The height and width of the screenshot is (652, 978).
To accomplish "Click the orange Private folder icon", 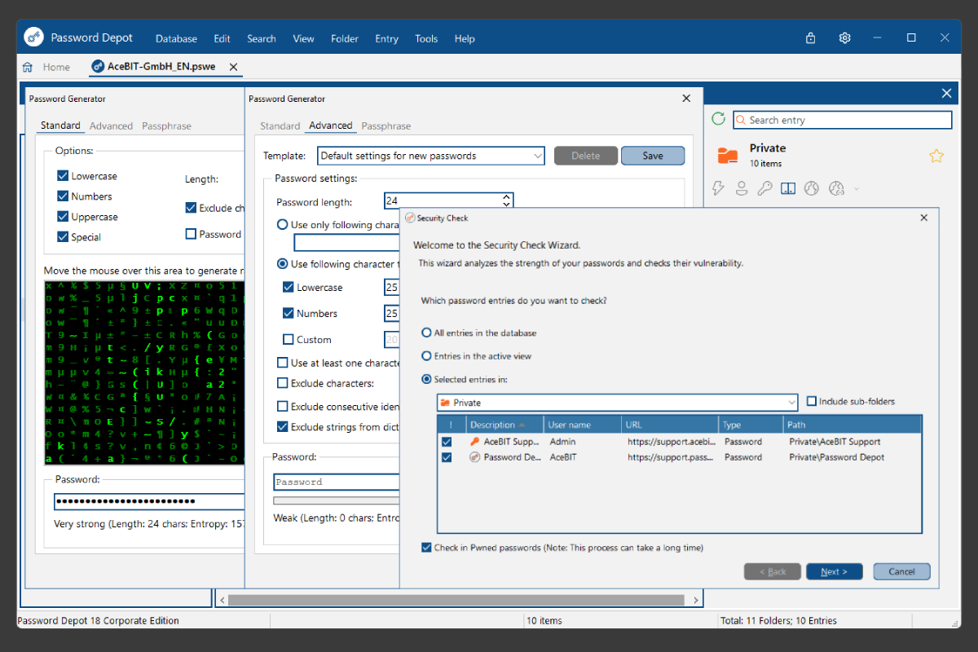I will tap(727, 155).
